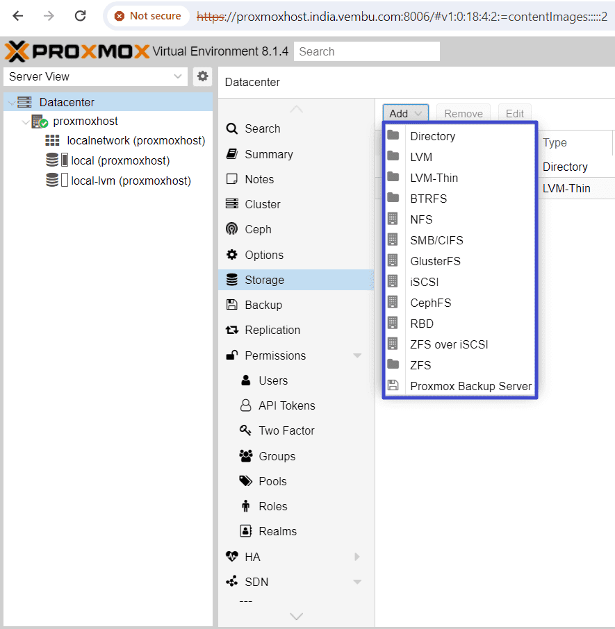The width and height of the screenshot is (615, 629).
Task: Choose CephFS from the Add menu
Action: click(459, 303)
